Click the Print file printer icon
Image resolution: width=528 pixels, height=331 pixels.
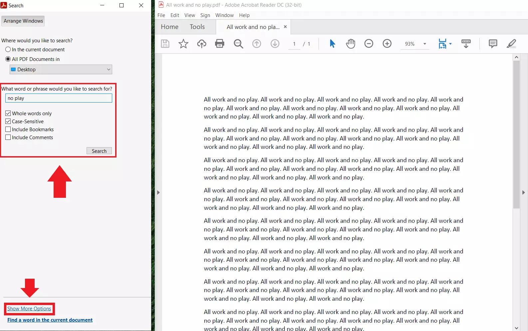pos(220,44)
